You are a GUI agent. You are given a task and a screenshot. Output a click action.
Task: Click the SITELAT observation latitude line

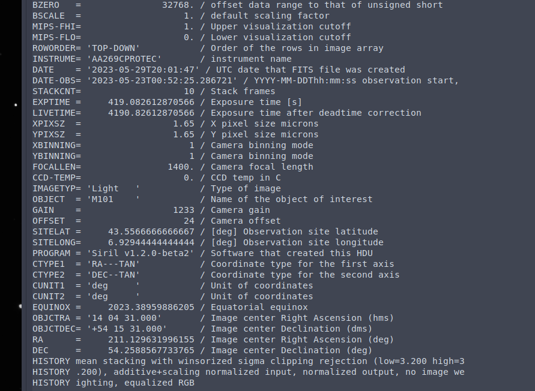coord(205,231)
